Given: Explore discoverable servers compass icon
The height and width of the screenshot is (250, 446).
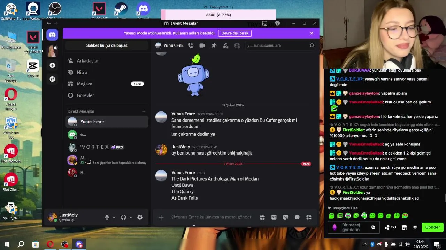Looking at the screenshot, I should pyautogui.click(x=52, y=79).
